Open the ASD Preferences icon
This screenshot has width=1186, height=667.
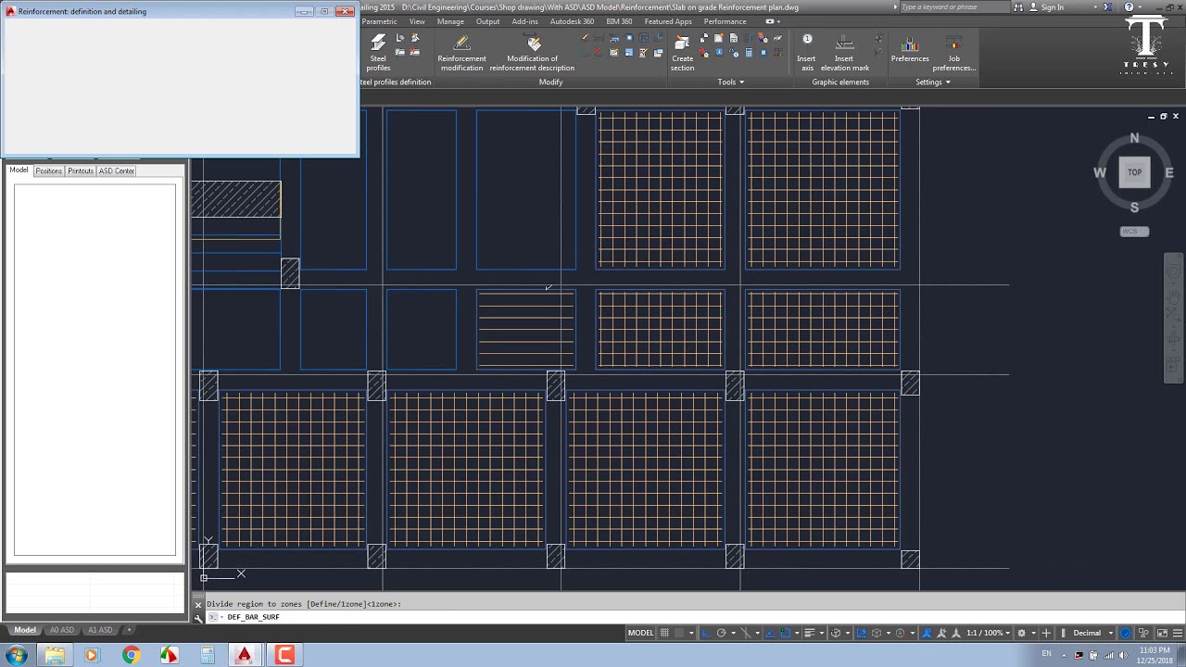click(910, 53)
